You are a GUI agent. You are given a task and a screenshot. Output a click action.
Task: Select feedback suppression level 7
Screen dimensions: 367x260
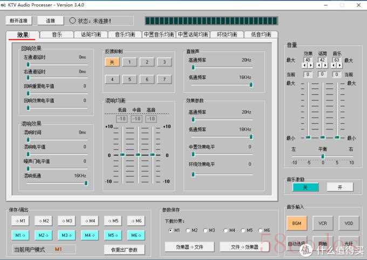click(x=164, y=79)
